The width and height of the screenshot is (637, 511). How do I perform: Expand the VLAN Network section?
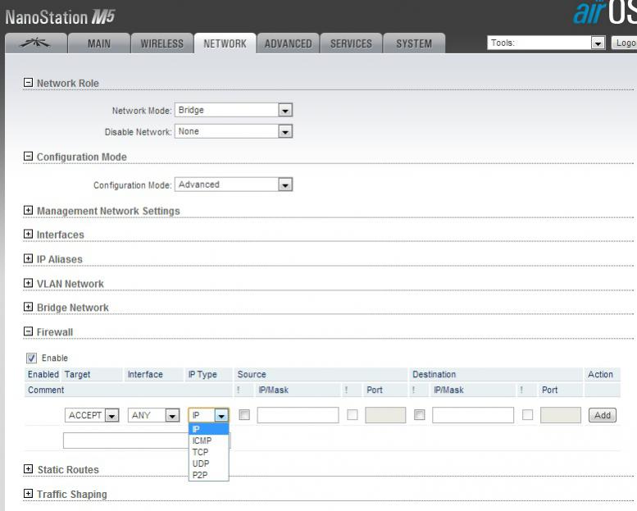[28, 283]
